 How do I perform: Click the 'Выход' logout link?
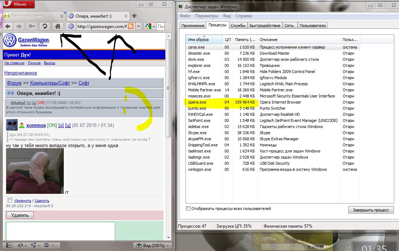pos(49,63)
